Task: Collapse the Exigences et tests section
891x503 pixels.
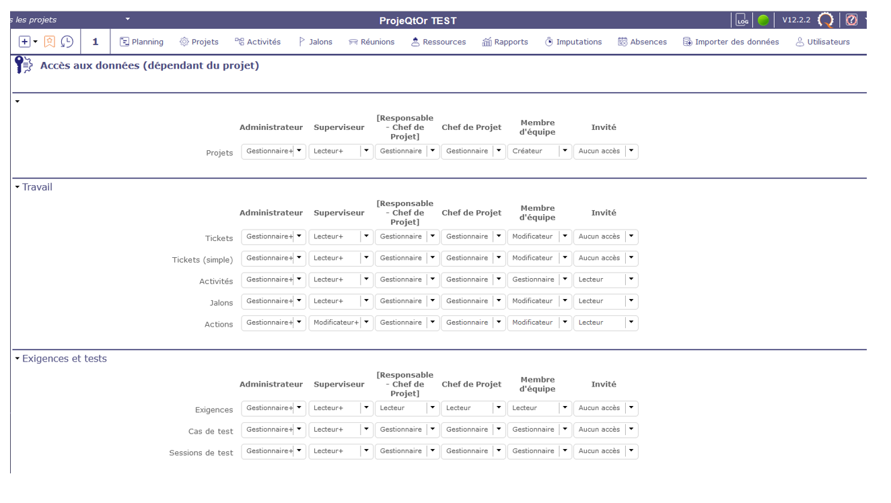Action: [x=18, y=359]
